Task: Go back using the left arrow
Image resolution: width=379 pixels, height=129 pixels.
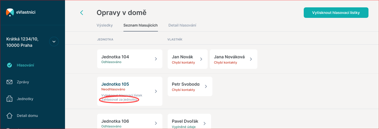Action: (x=82, y=13)
